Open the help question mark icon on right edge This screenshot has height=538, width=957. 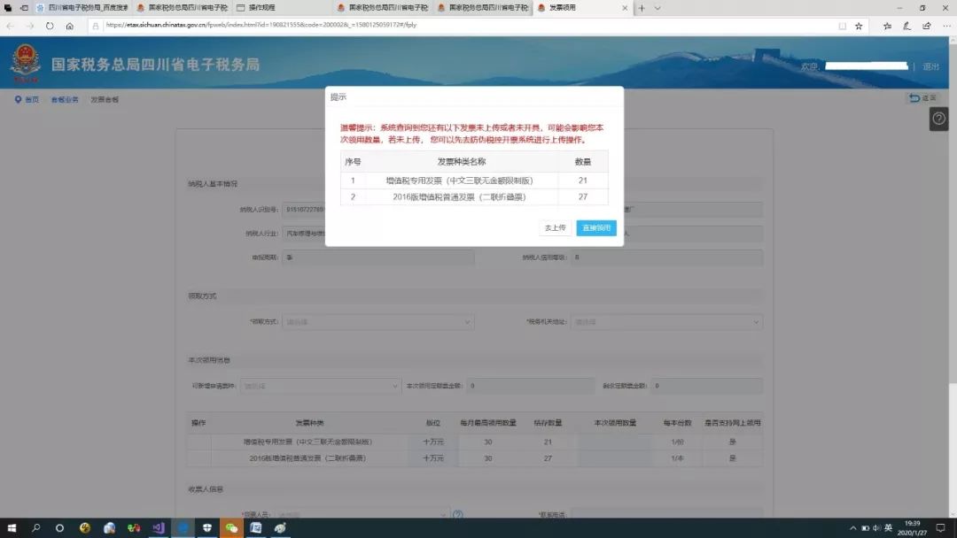click(938, 119)
